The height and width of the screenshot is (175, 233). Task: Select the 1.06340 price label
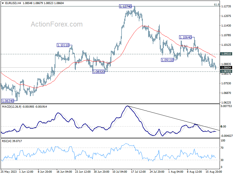pyautogui.click(x=8, y=101)
